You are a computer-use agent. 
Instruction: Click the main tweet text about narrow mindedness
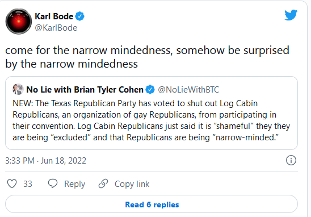tap(147, 57)
